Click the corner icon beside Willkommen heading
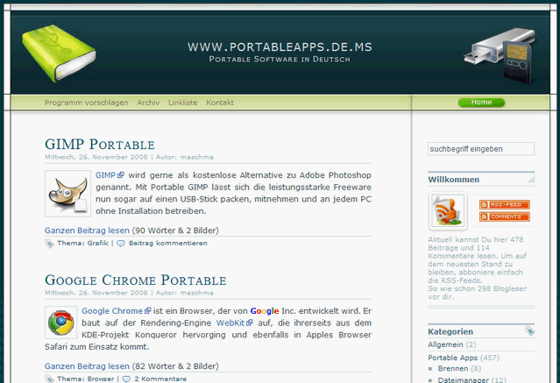 coord(531,179)
